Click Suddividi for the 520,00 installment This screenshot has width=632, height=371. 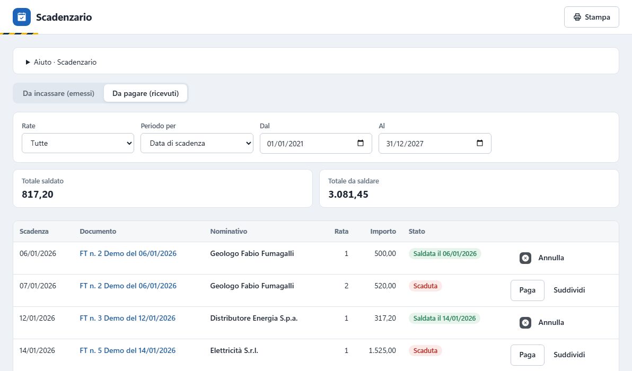(x=569, y=290)
